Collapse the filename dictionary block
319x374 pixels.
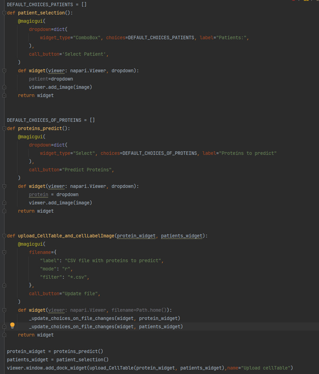4,252
